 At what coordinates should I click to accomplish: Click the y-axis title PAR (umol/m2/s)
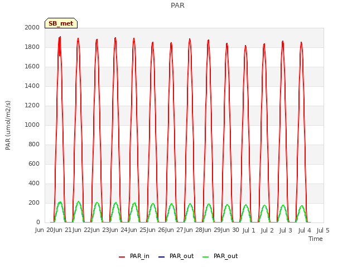[x=8, y=125]
